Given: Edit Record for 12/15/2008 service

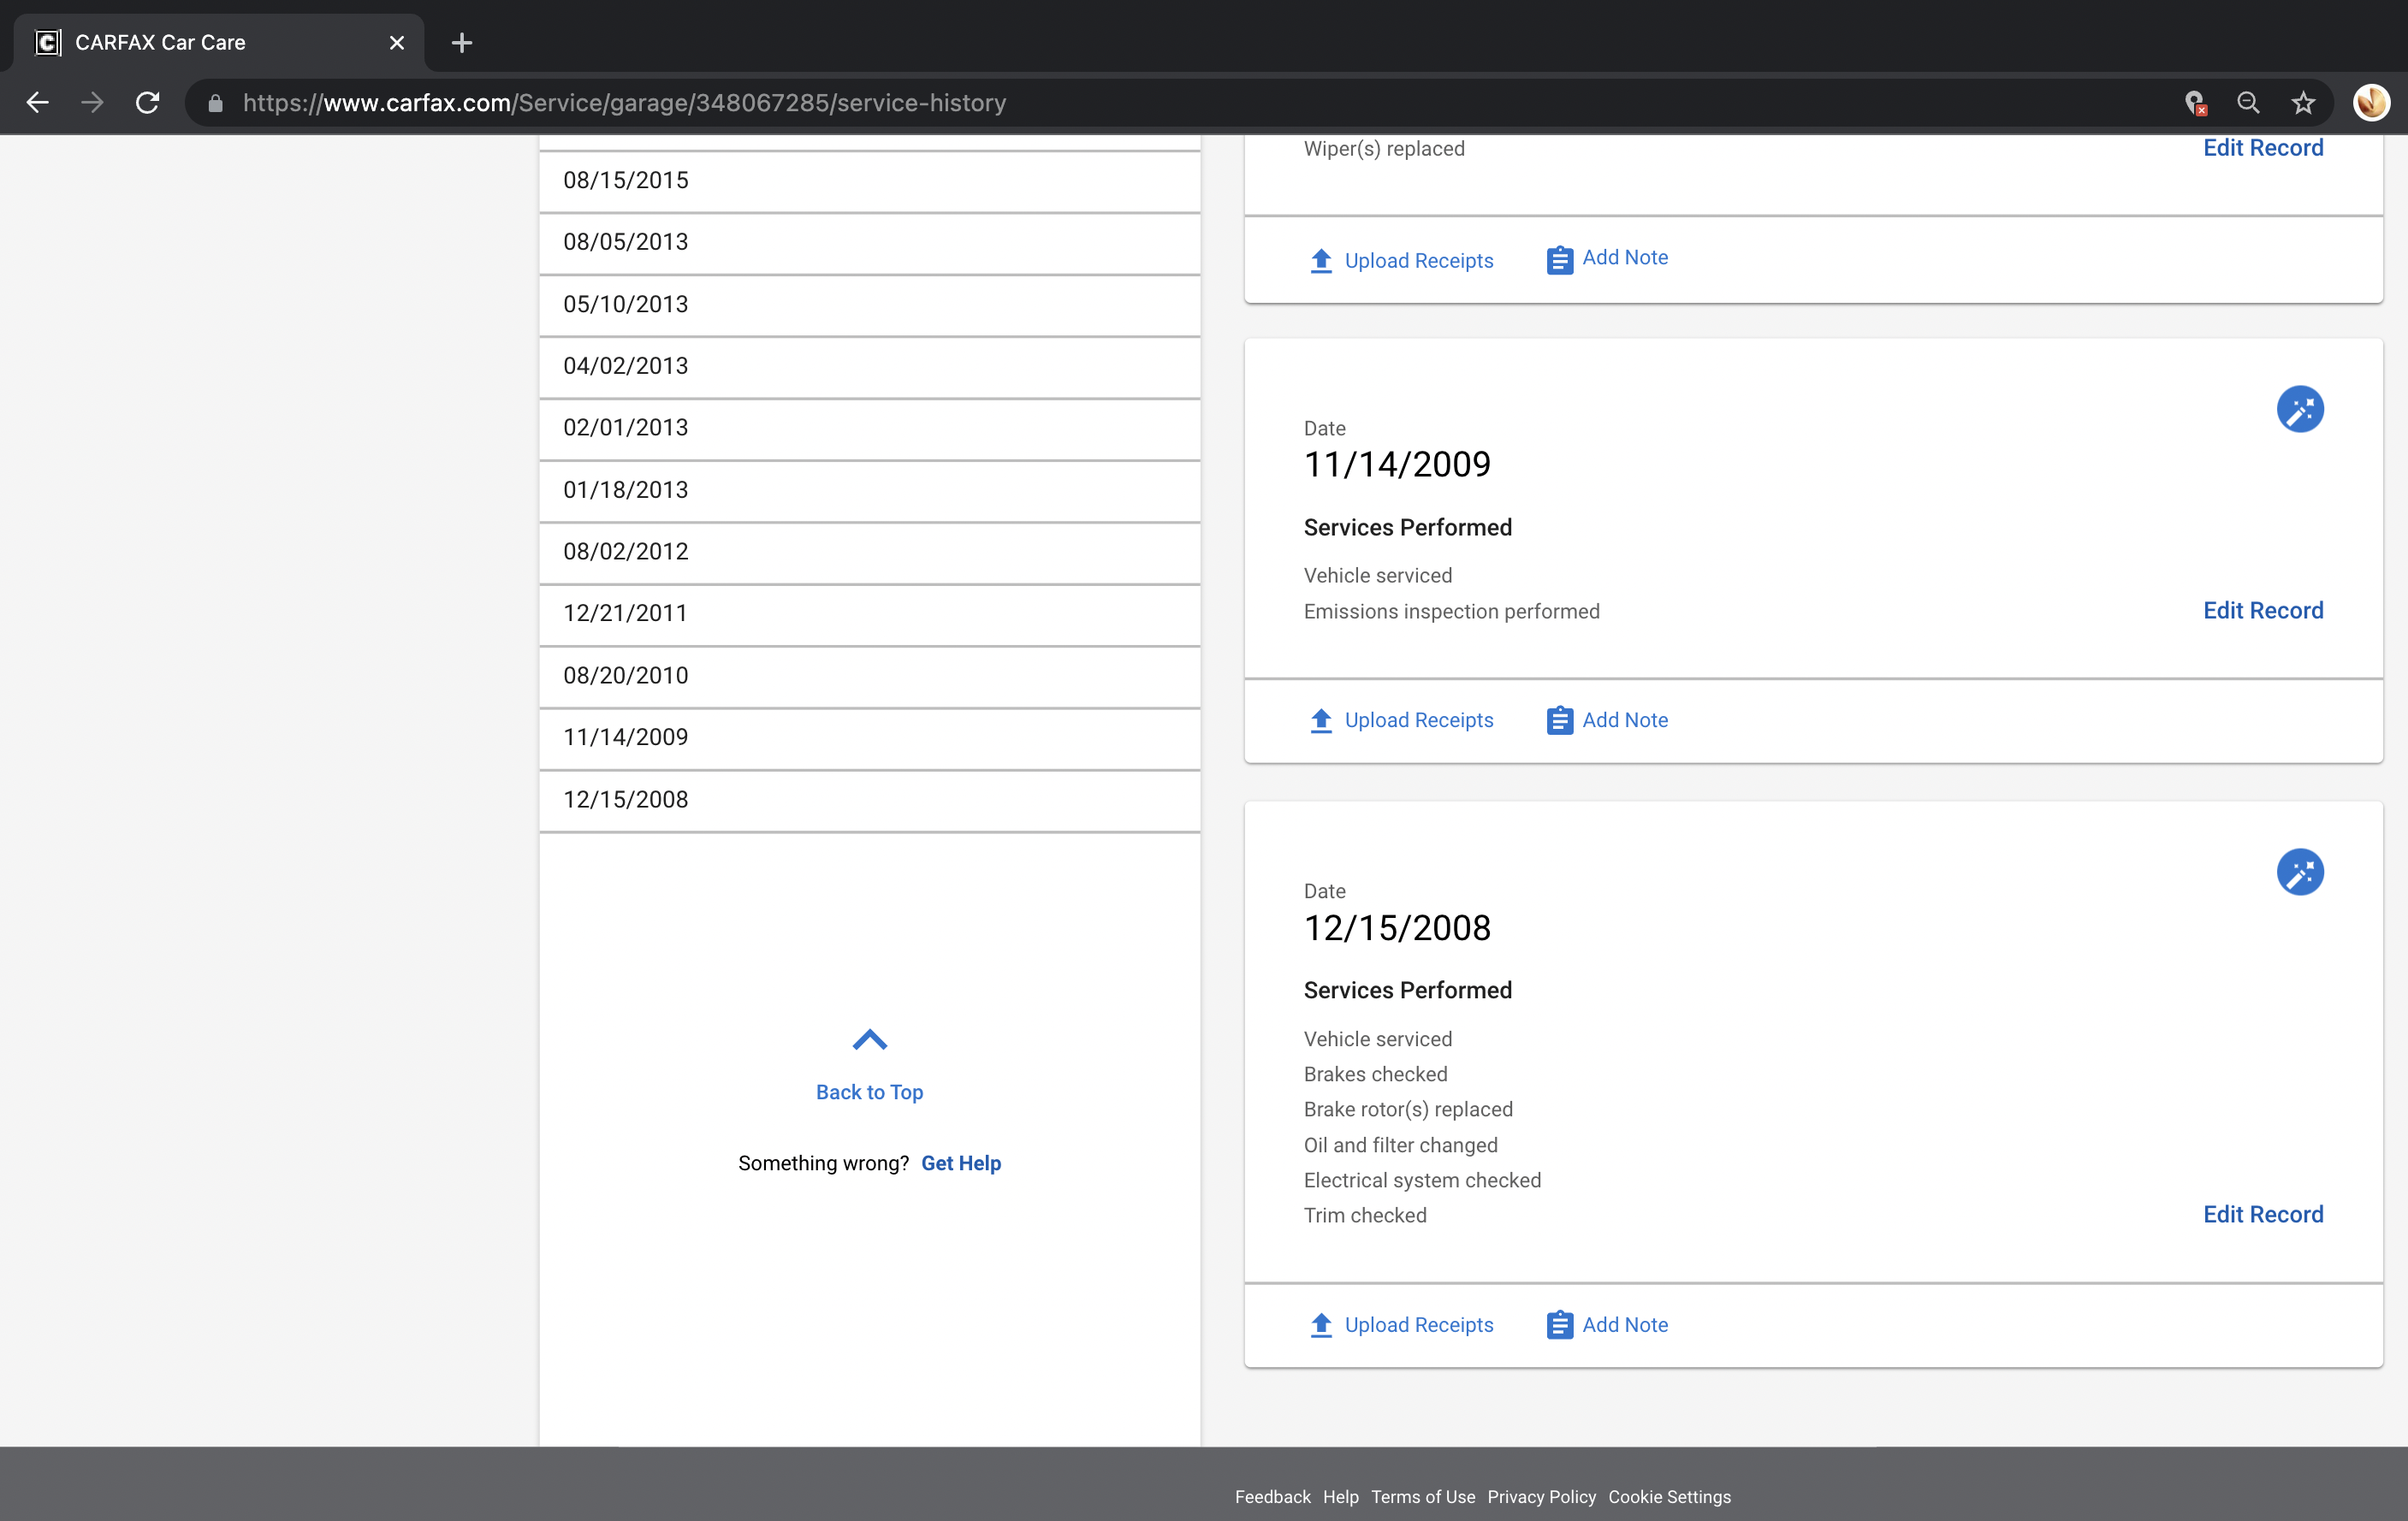Looking at the screenshot, I should click(2262, 1215).
